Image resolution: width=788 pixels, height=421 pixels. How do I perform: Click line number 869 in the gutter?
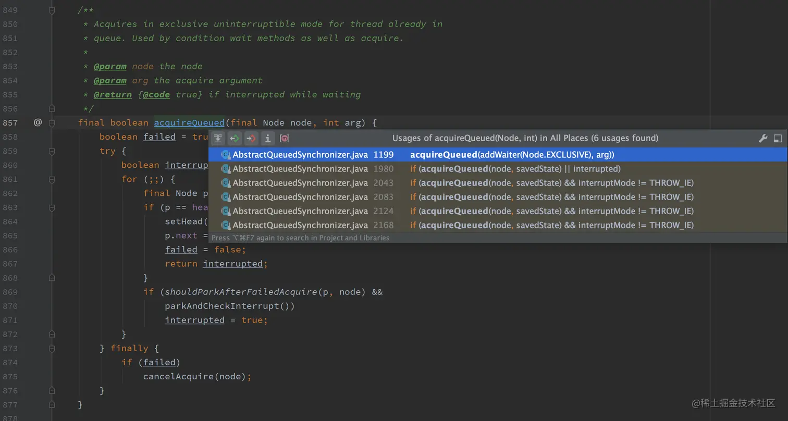10,292
